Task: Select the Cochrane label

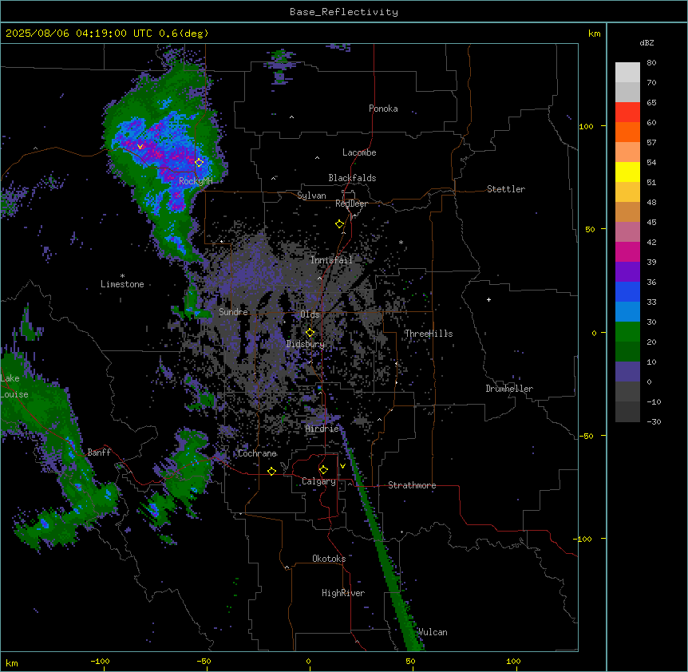Action: coord(257,453)
